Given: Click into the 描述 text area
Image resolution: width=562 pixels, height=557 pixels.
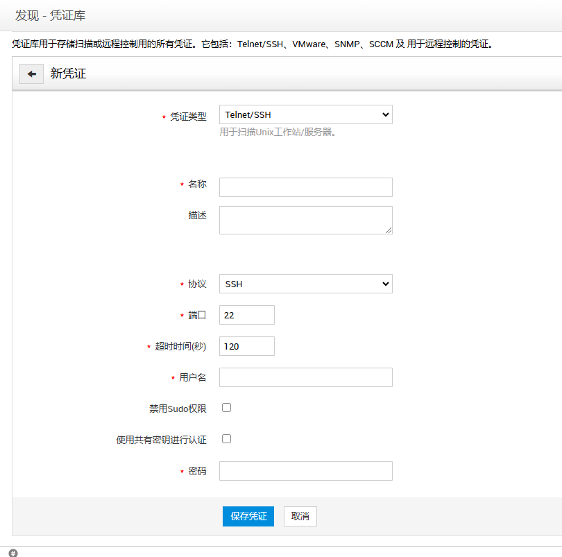Looking at the screenshot, I should coord(304,220).
